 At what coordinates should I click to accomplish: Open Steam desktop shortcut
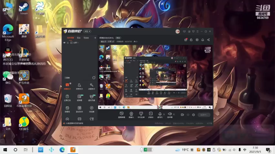[x=24, y=8]
